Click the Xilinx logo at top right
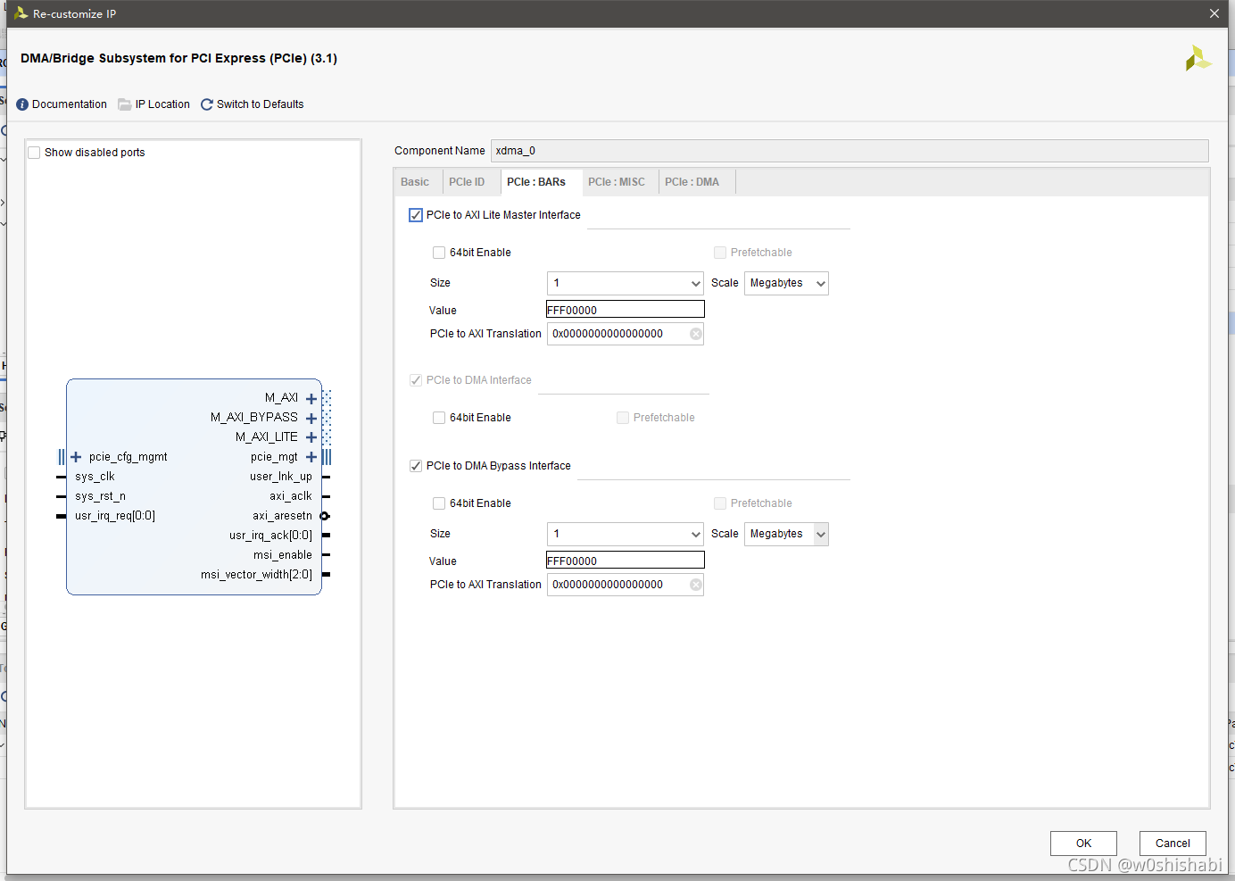Image resolution: width=1235 pixels, height=881 pixels. coord(1198,59)
